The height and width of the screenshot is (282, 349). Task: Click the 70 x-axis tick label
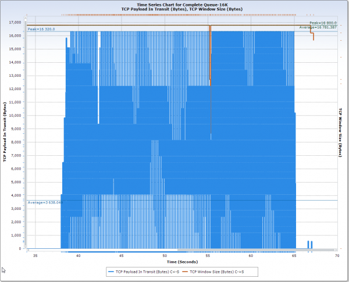point(337,255)
